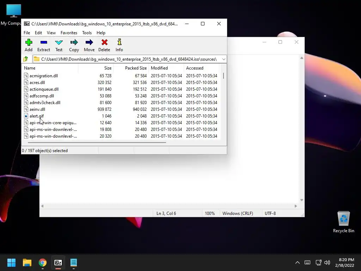Click the 7z icon in title bar

point(27,24)
